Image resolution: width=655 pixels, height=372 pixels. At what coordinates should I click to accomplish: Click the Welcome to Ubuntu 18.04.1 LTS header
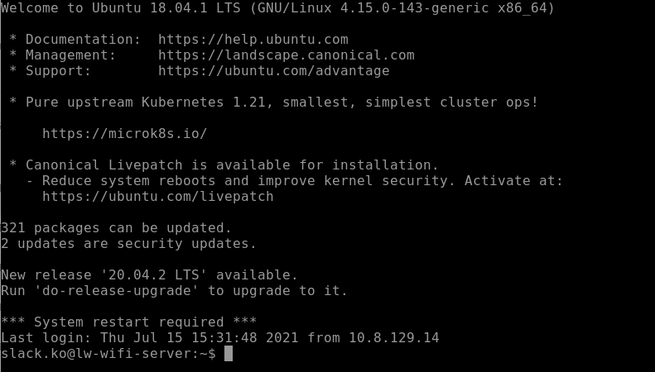[277, 8]
